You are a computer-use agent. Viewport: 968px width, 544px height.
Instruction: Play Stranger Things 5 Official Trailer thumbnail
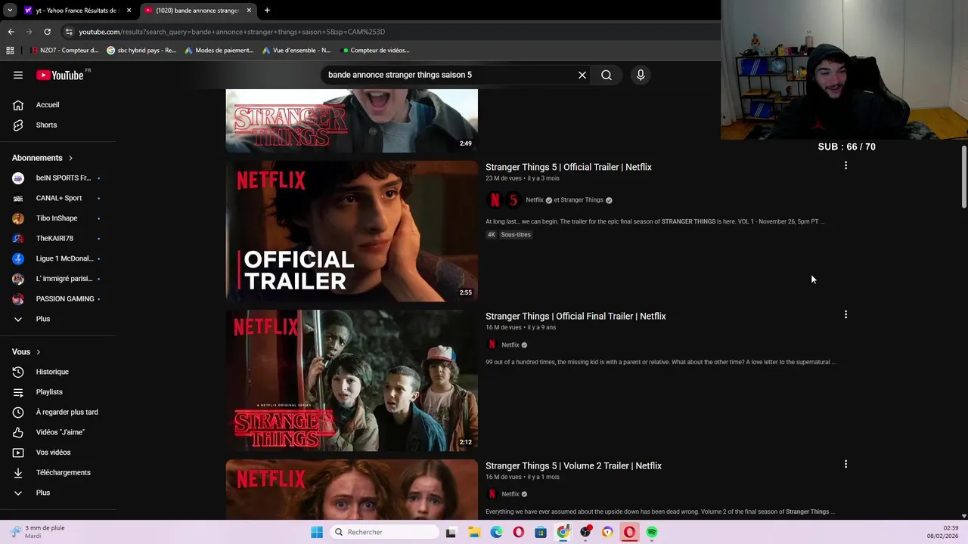pos(352,231)
